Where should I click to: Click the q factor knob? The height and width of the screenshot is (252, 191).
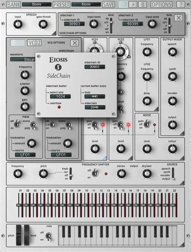pos(25,91)
